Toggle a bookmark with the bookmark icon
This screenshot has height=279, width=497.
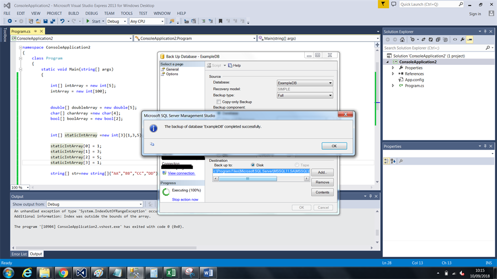click(x=220, y=21)
